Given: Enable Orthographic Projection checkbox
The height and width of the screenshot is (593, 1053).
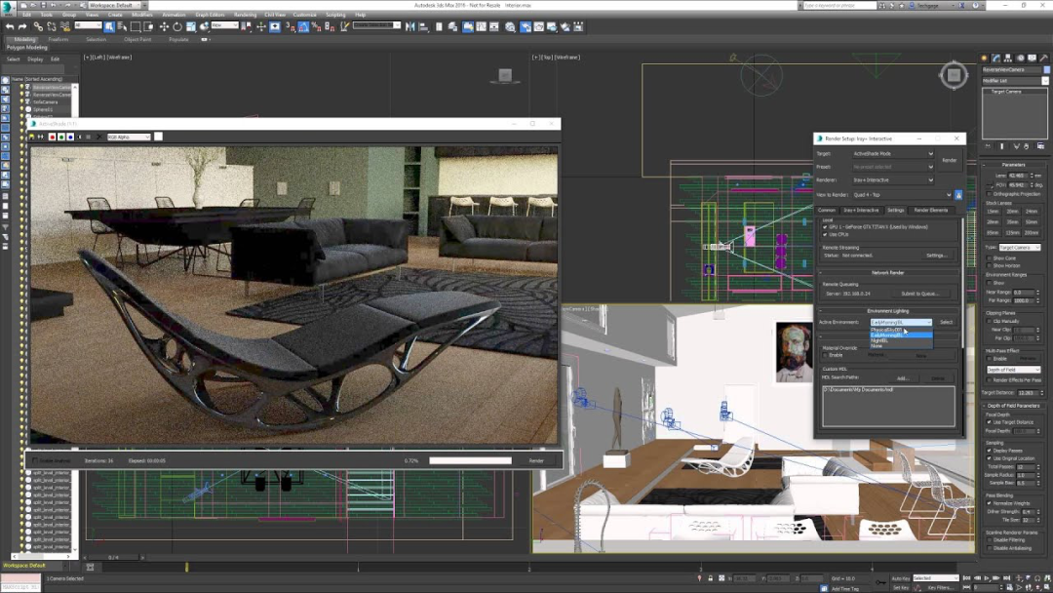Looking at the screenshot, I should pos(990,193).
